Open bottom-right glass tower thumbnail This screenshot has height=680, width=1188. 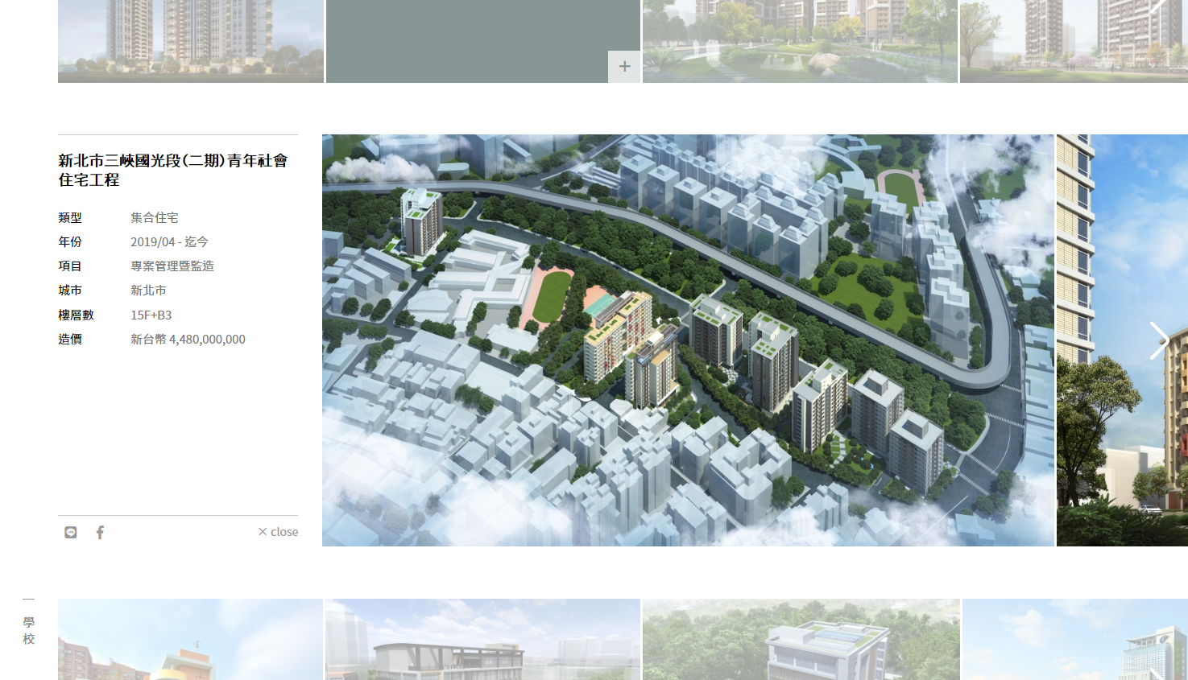tap(1075, 640)
